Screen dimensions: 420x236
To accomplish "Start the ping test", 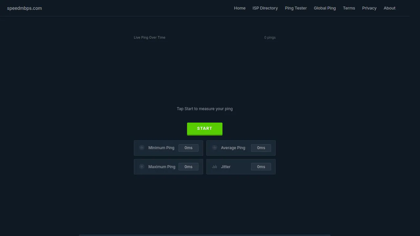I will [205, 128].
